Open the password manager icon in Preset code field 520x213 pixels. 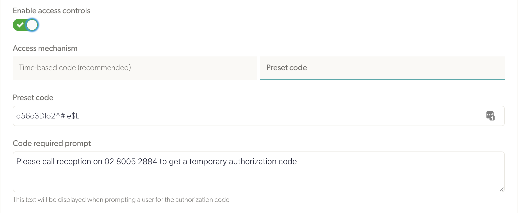coord(490,116)
